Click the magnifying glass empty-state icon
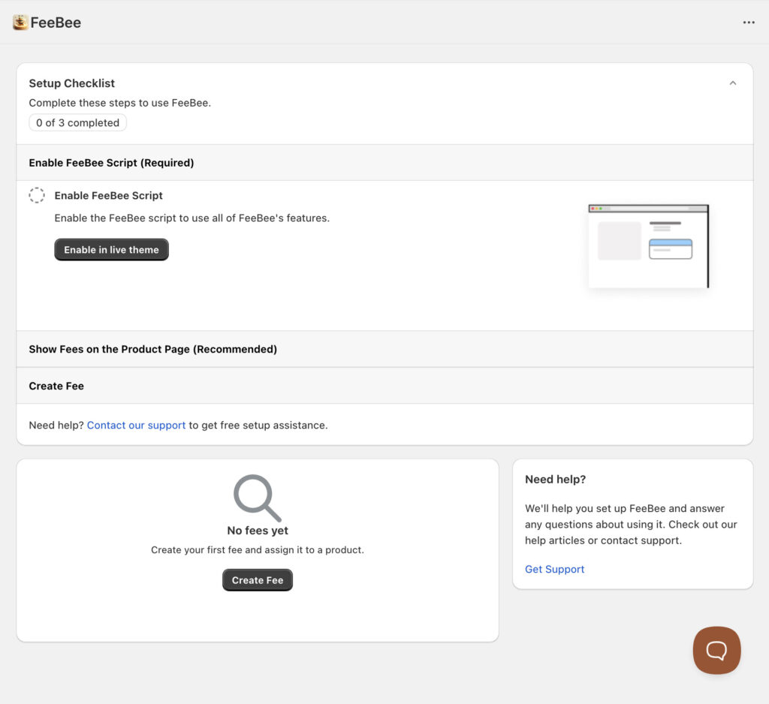Screen dimensions: 769x704 [257, 496]
